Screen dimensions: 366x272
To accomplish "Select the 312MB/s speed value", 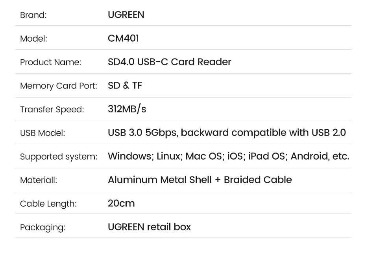I will pos(127,109).
